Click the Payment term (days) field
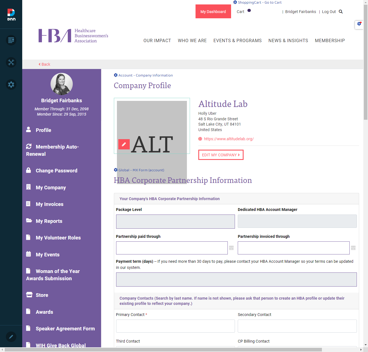This screenshot has height=352, width=368. point(236,279)
